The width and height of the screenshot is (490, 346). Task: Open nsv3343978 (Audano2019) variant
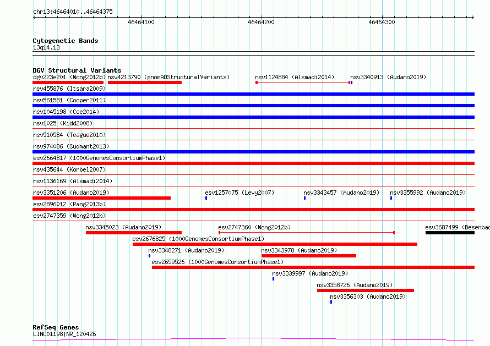299,250
